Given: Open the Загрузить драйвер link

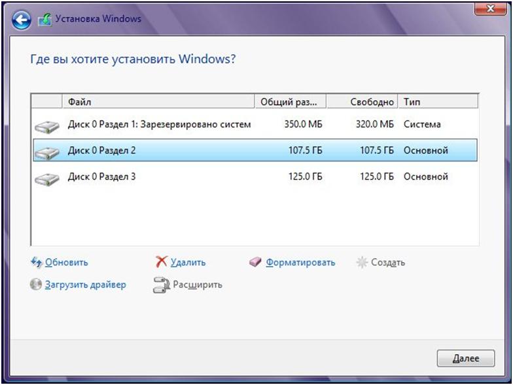Looking at the screenshot, I should pos(85,285).
